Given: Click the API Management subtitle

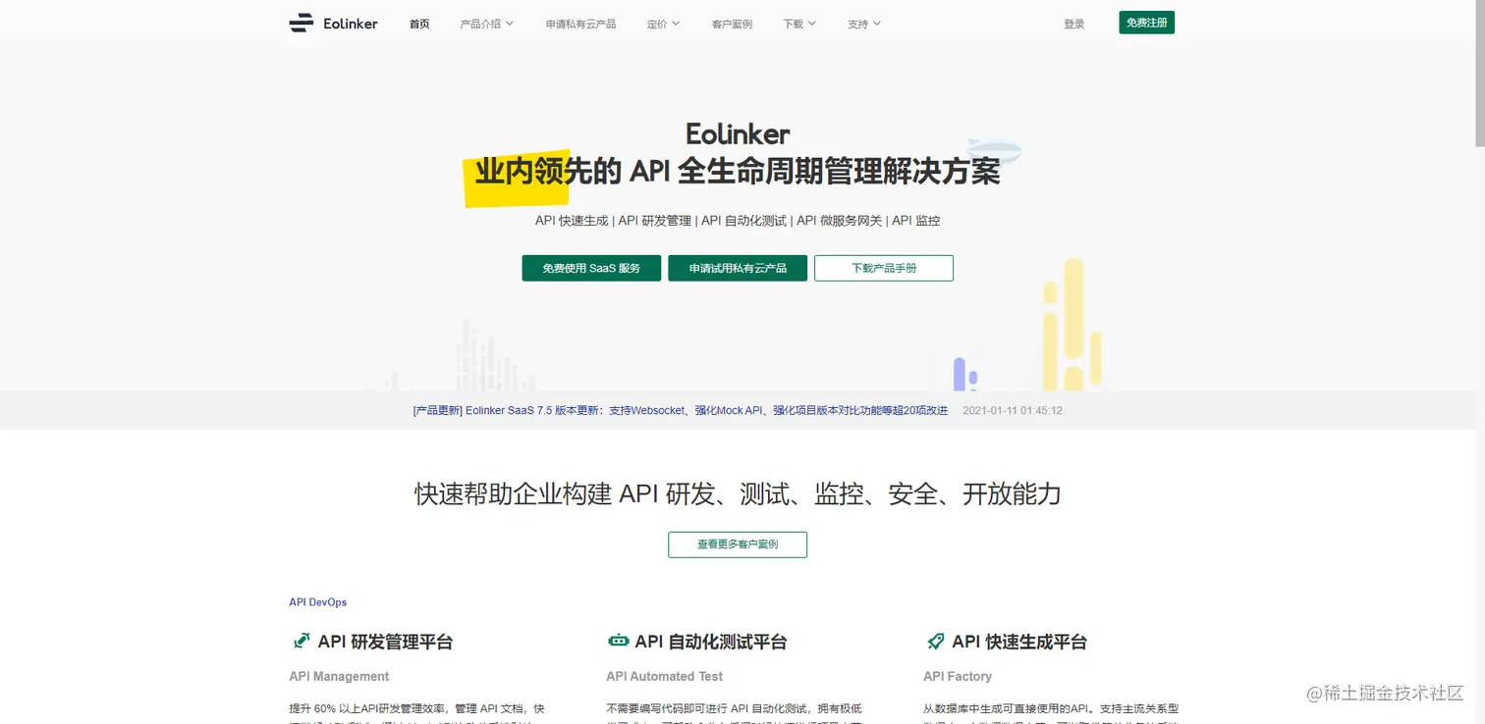Looking at the screenshot, I should coord(339,676).
